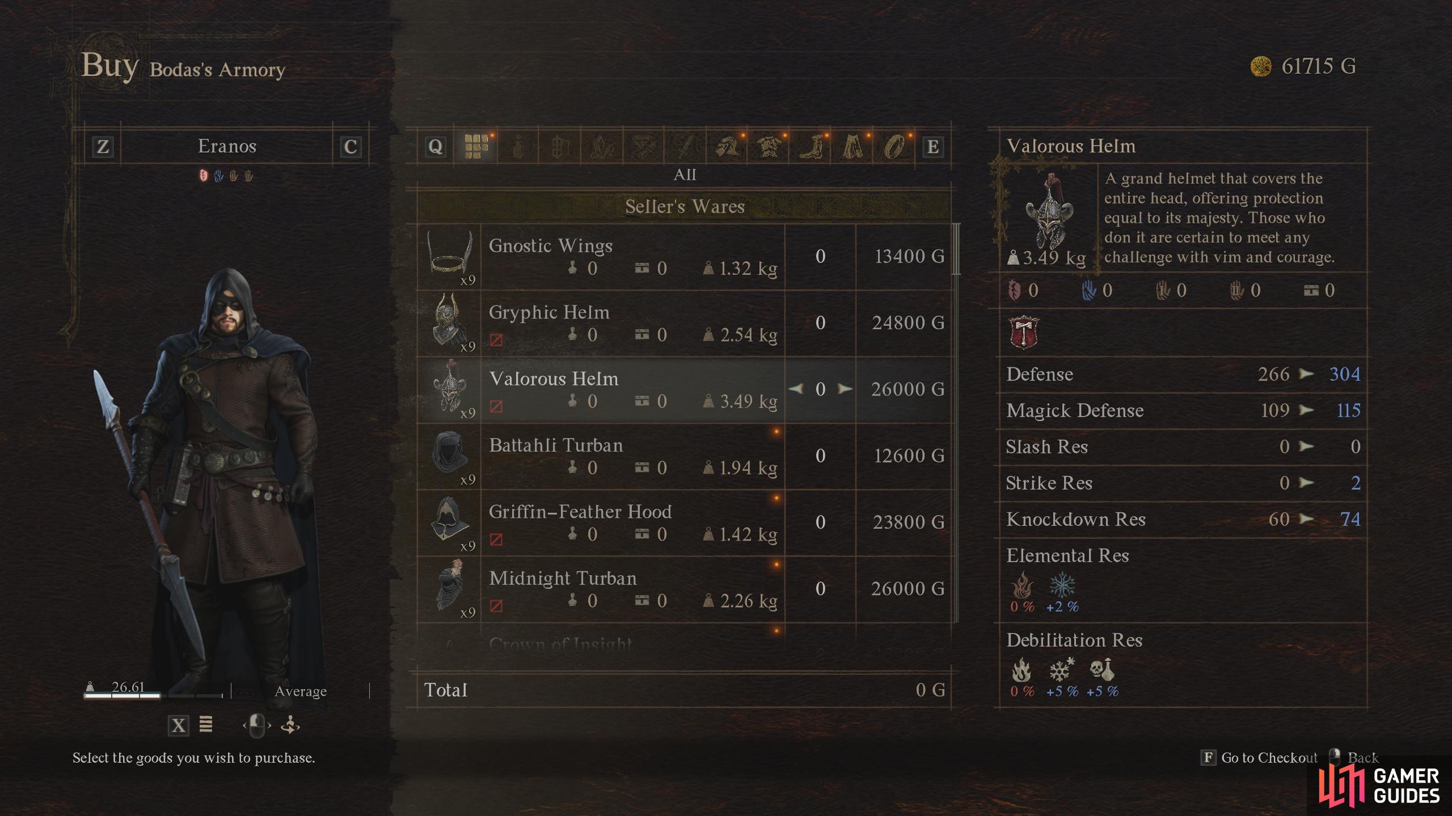Open the leg armor boots category tab
The image size is (1452, 816).
[x=811, y=147]
